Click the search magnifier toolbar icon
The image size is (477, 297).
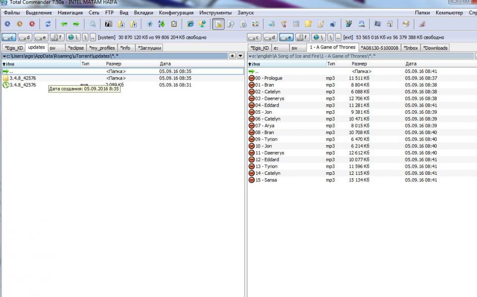tap(92, 24)
